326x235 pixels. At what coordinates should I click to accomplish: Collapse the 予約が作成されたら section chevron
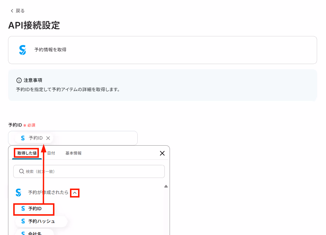click(x=75, y=193)
